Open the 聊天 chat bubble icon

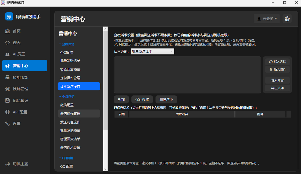click(8, 43)
